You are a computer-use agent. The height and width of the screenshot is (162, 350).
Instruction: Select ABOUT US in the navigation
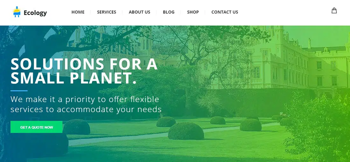tap(139, 12)
